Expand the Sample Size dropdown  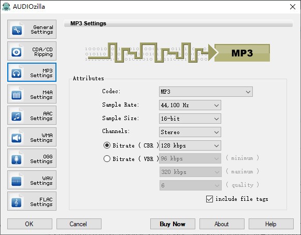pyautogui.click(x=190, y=119)
